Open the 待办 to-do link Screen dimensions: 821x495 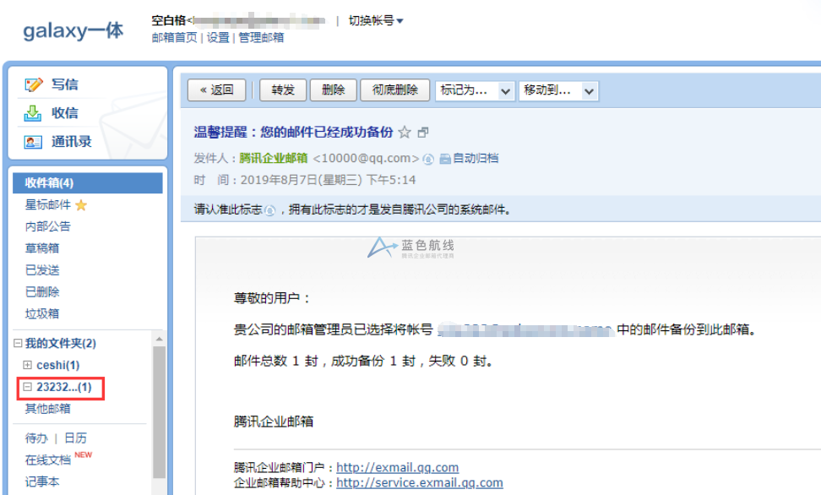[36, 438]
